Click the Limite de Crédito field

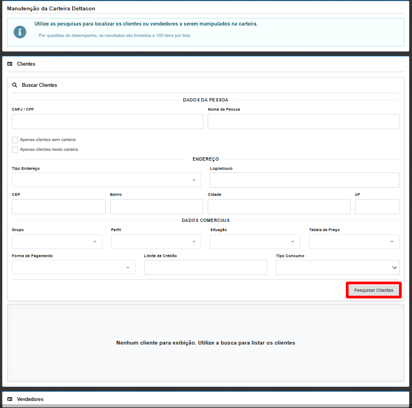pos(205,267)
